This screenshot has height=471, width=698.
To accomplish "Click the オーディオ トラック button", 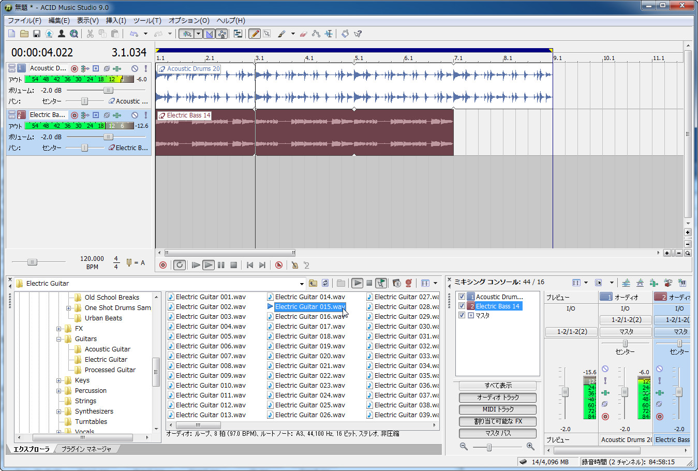I will point(498,398).
